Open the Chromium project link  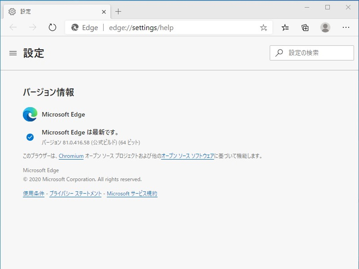(x=71, y=156)
